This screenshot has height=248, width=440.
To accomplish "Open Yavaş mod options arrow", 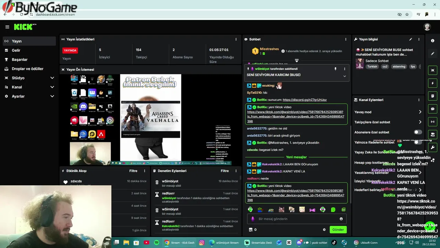I will (x=420, y=112).
